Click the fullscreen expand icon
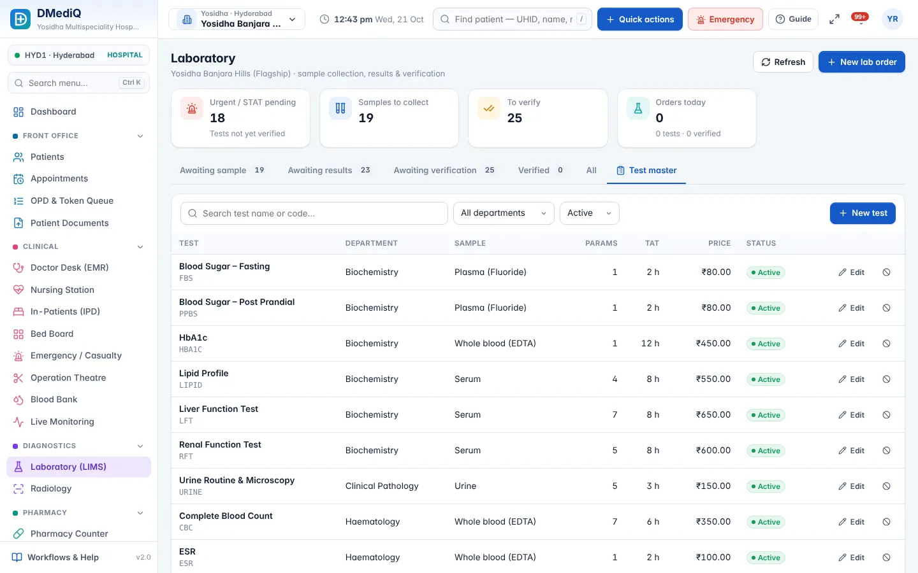This screenshot has height=573, width=918. [x=834, y=19]
